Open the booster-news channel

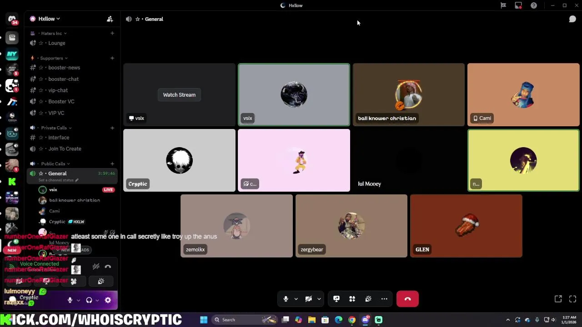[x=72, y=68]
